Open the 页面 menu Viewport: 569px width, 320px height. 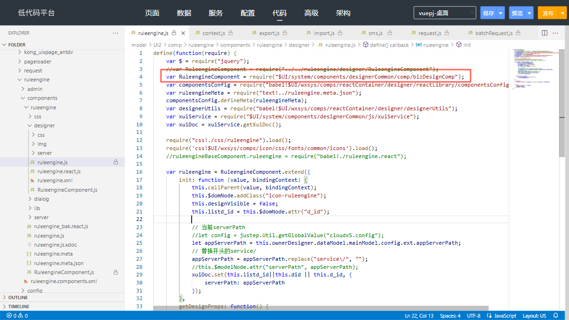click(x=152, y=13)
